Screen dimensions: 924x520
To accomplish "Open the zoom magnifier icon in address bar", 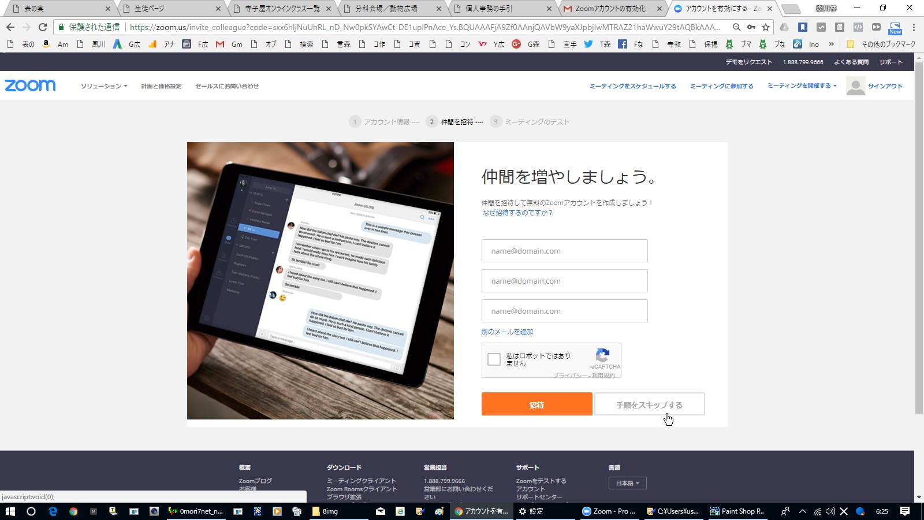I will click(x=736, y=27).
